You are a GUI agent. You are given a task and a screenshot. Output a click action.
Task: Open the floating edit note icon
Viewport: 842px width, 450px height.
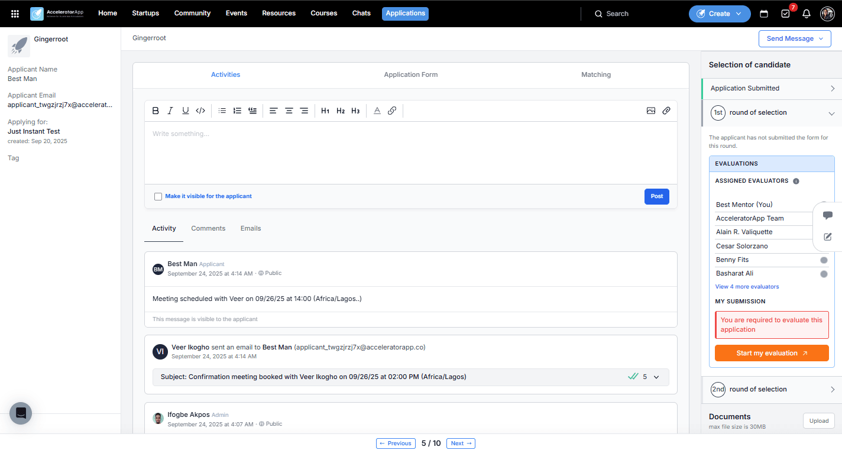[828, 237]
